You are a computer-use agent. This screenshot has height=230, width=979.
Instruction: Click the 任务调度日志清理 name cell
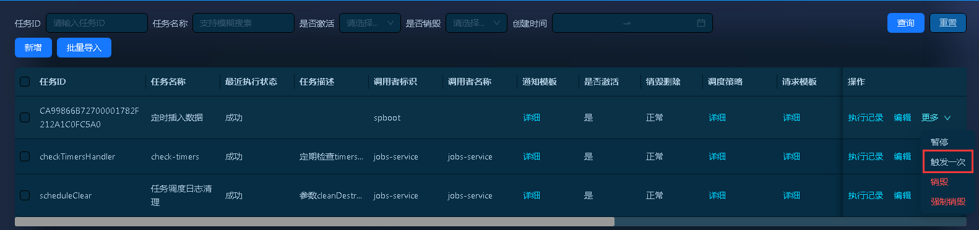pyautogui.click(x=181, y=195)
